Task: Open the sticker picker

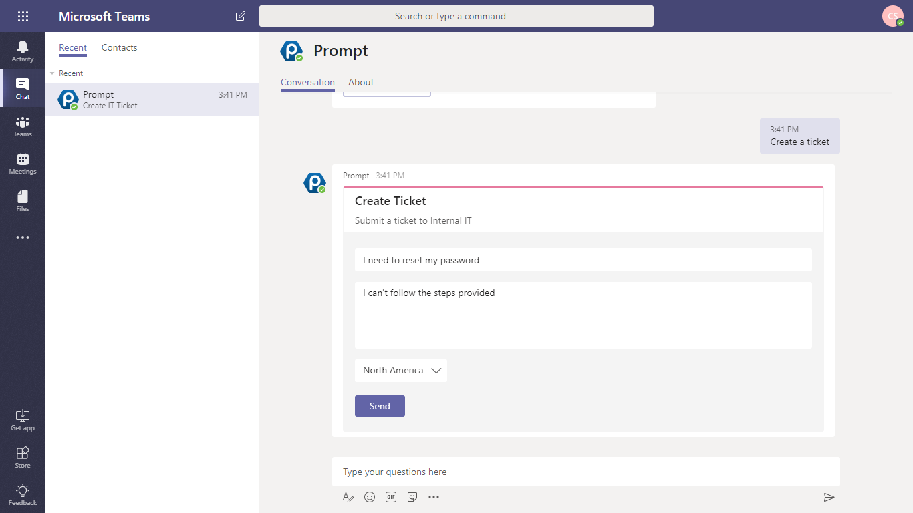Action: [412, 497]
